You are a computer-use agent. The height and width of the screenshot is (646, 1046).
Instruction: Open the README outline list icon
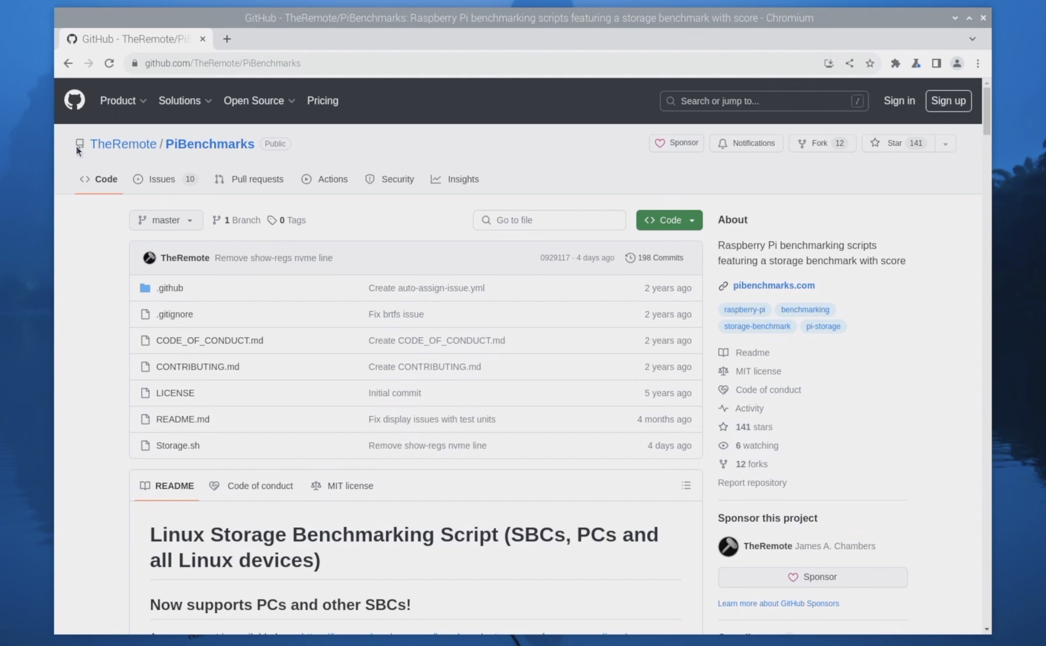pos(686,485)
